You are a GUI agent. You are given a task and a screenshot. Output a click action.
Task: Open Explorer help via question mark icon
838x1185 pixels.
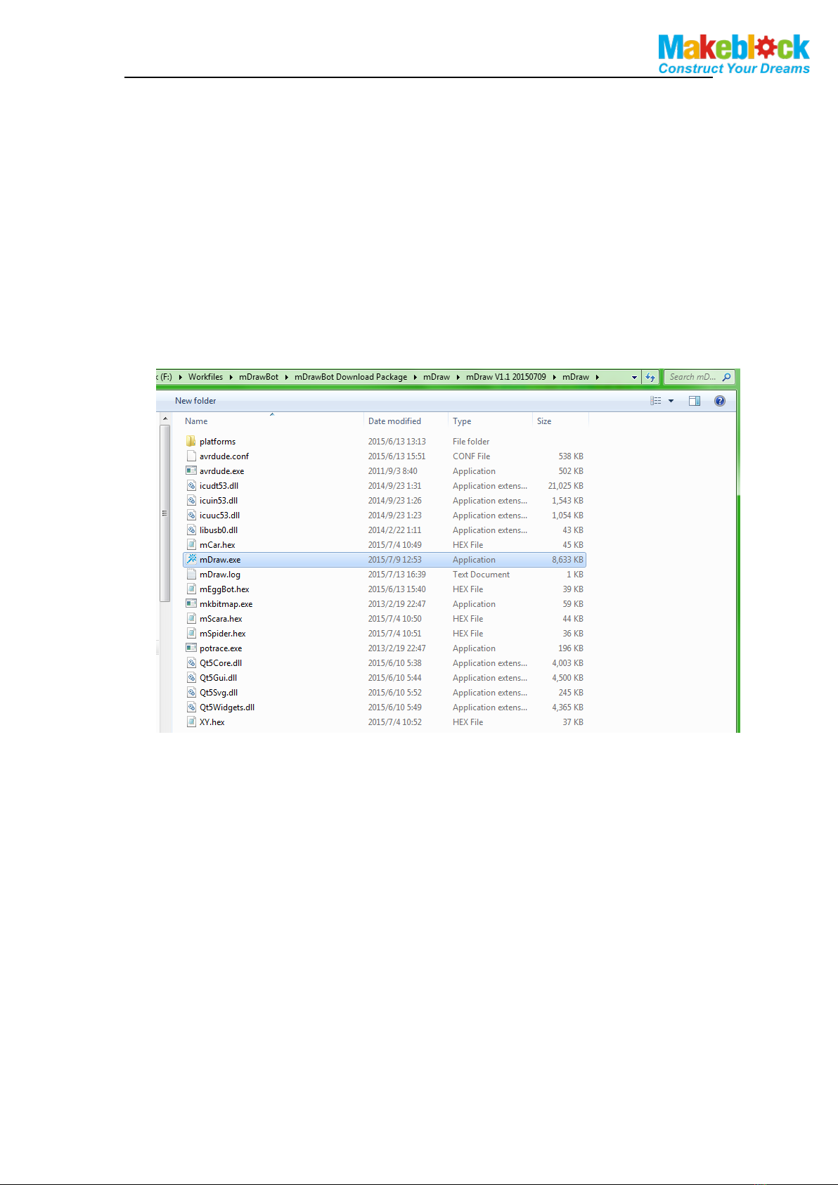click(720, 401)
